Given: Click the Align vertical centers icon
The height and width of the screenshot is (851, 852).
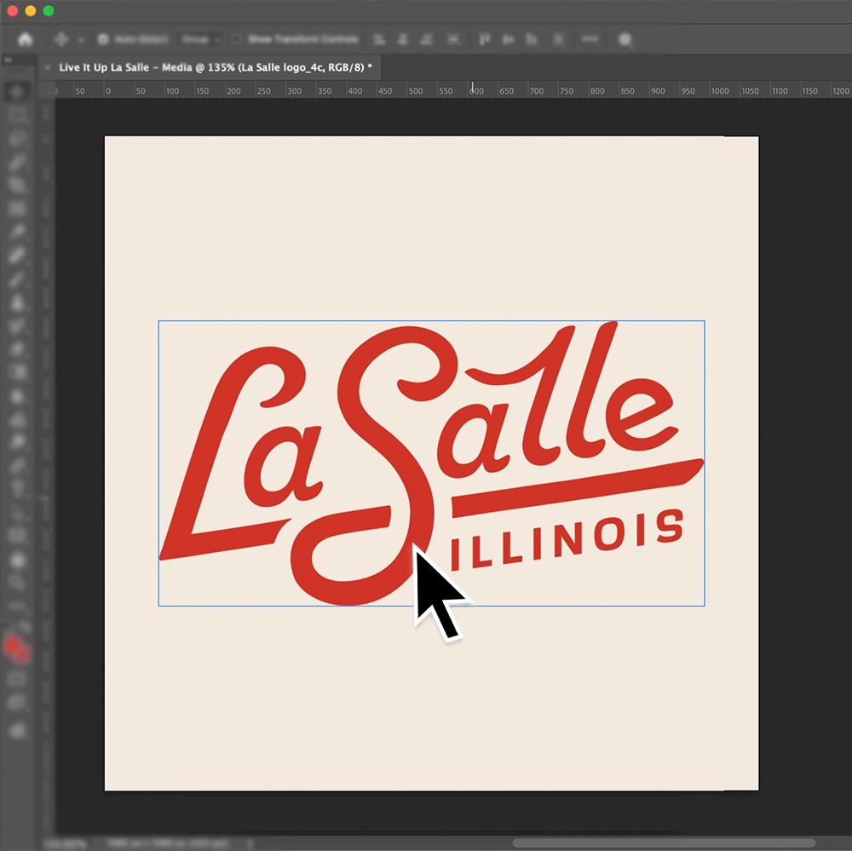Looking at the screenshot, I should [x=508, y=39].
